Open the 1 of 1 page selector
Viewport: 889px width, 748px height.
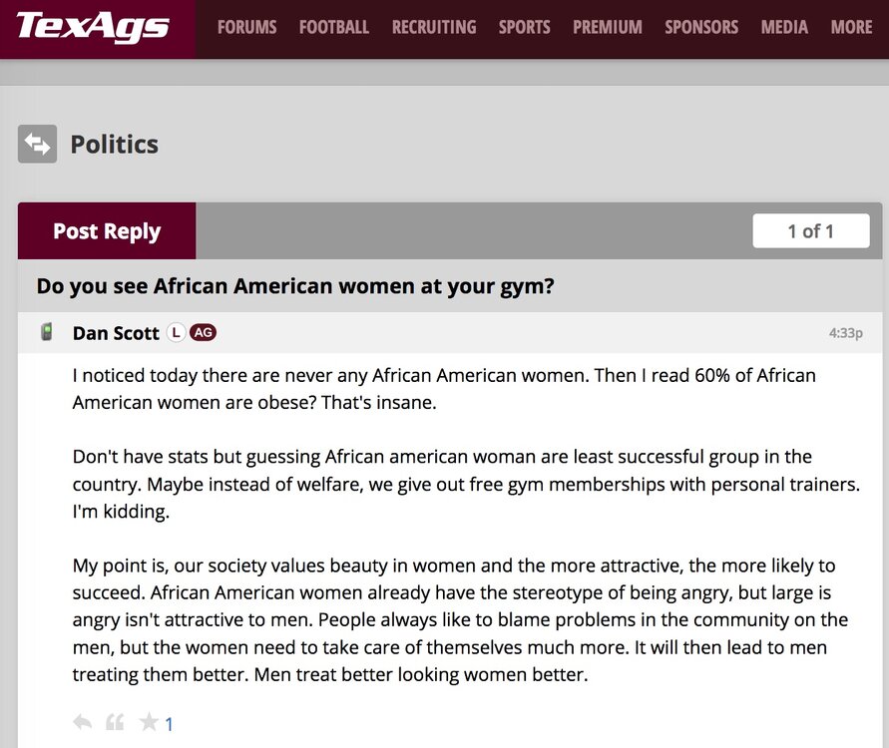pyautogui.click(x=811, y=230)
